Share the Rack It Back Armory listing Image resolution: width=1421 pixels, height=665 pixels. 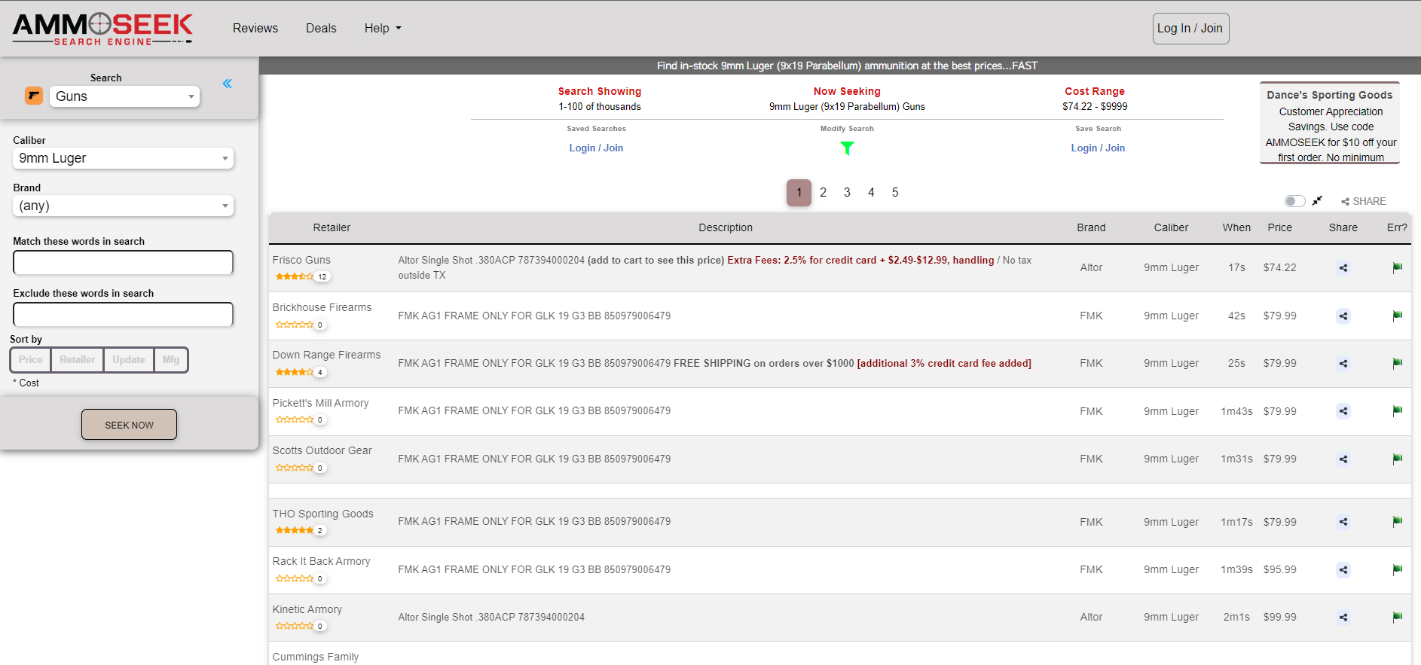point(1343,569)
